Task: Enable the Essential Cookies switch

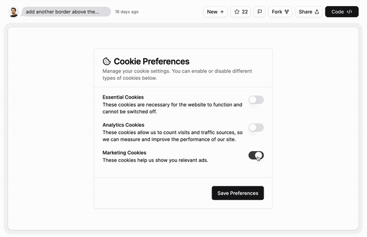Action: click(256, 100)
